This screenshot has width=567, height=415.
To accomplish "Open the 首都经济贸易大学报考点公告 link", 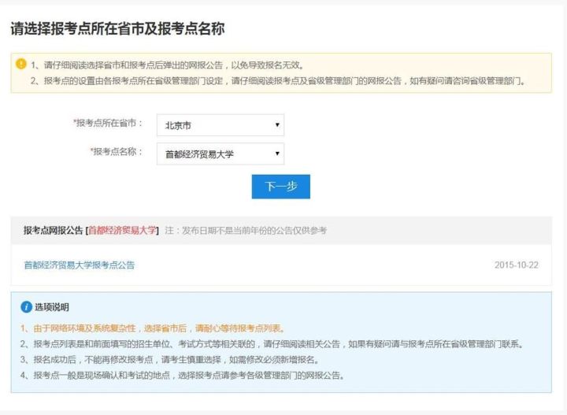I will pos(79,265).
